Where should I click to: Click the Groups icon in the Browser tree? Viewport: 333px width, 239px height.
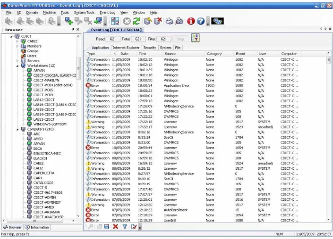tap(23, 51)
